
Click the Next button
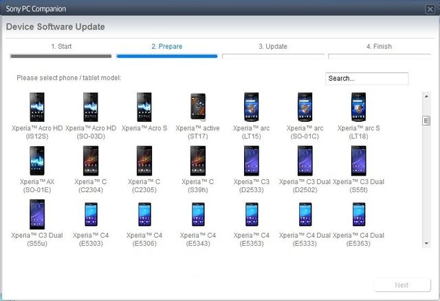coord(401,285)
